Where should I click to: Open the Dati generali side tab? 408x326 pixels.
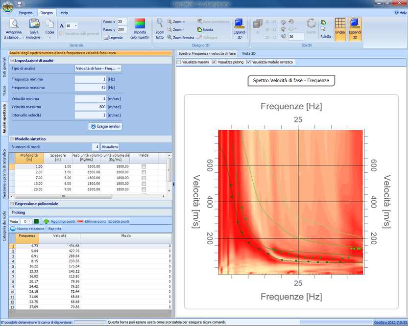coord(4,68)
